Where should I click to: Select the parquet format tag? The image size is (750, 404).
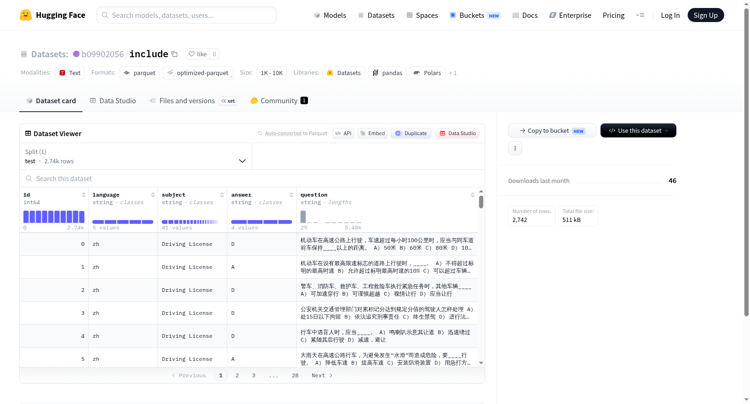tap(140, 73)
